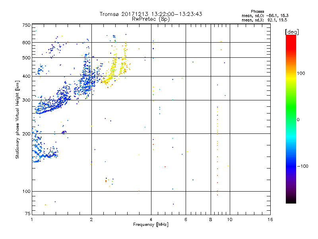
Task: Click the colorbar '100' tick label
Action: tap(301, 73)
